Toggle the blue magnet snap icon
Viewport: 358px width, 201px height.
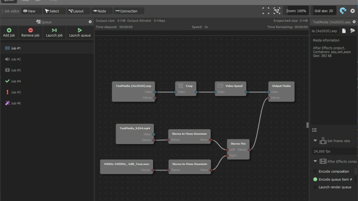[x=343, y=11]
